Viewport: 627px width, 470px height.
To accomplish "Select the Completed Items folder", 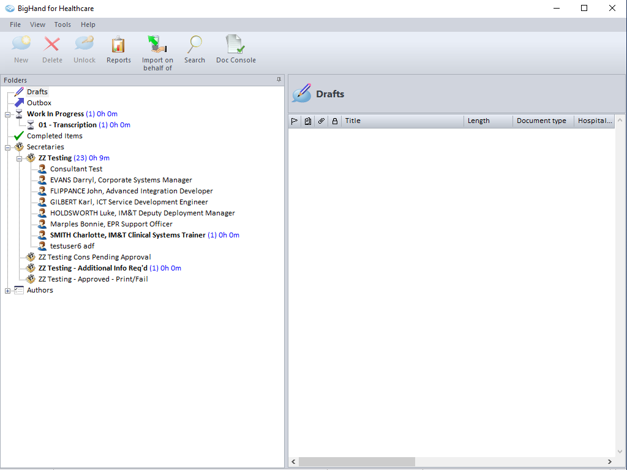I will (54, 136).
